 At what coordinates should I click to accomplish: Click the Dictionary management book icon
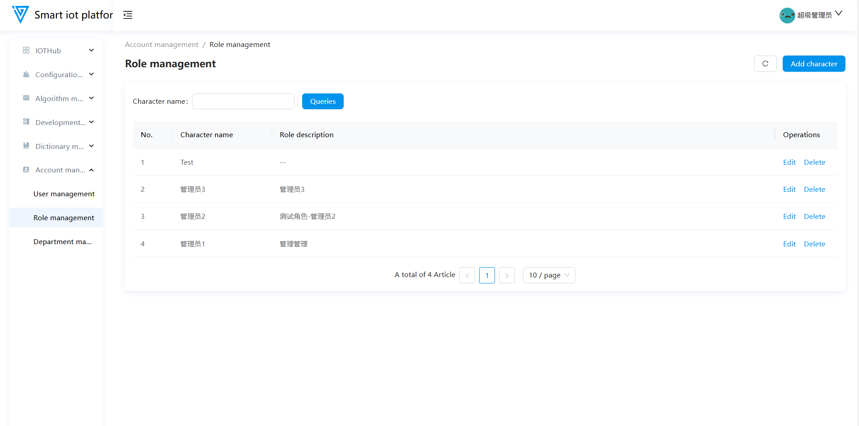pos(26,146)
